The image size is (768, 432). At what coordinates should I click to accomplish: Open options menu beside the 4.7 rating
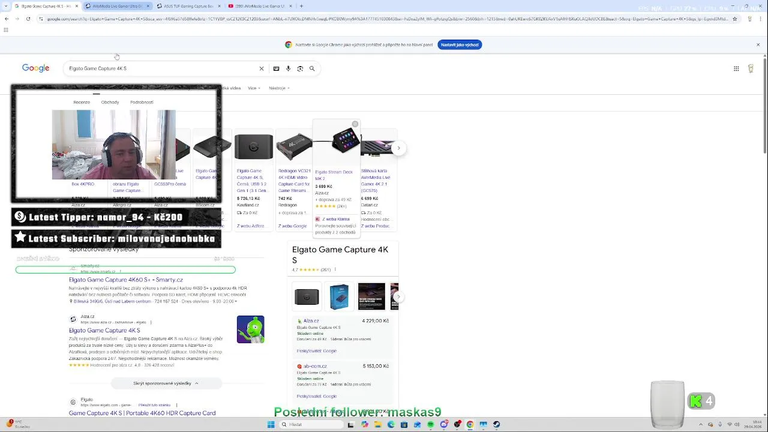[x=335, y=269]
